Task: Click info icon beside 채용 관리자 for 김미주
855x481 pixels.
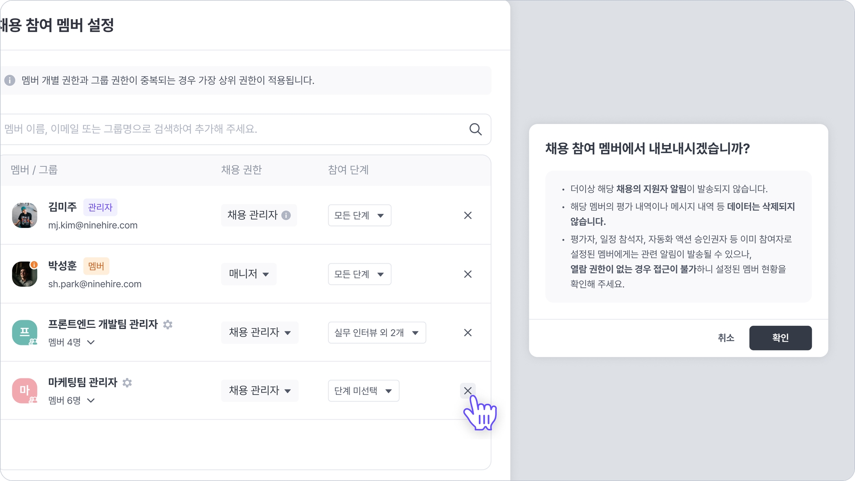Action: (286, 215)
